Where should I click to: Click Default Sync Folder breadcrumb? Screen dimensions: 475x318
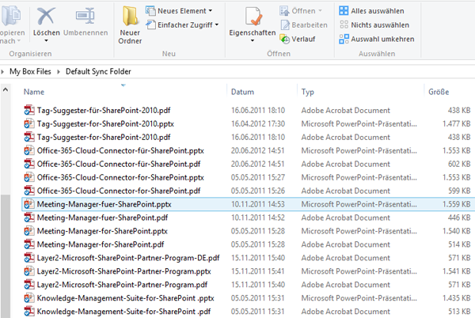[99, 71]
